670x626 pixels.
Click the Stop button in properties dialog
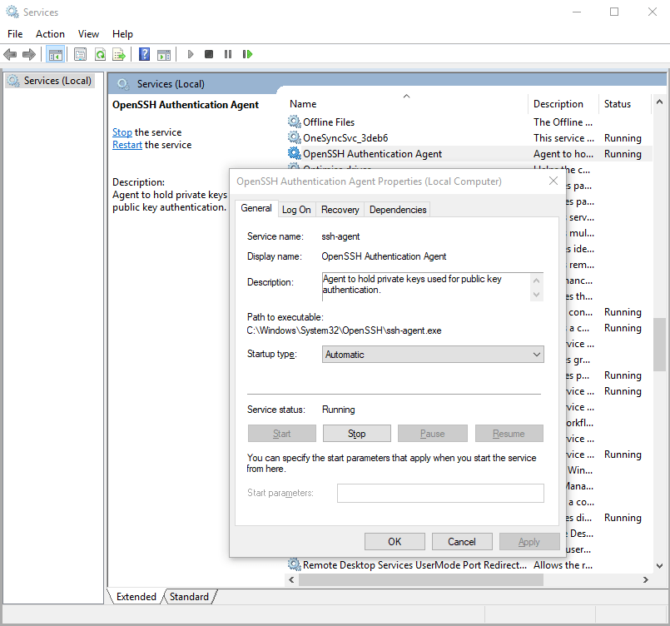click(x=357, y=433)
